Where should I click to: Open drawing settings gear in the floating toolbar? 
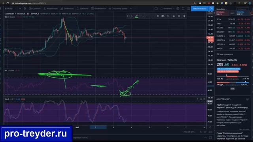[x=158, y=16]
